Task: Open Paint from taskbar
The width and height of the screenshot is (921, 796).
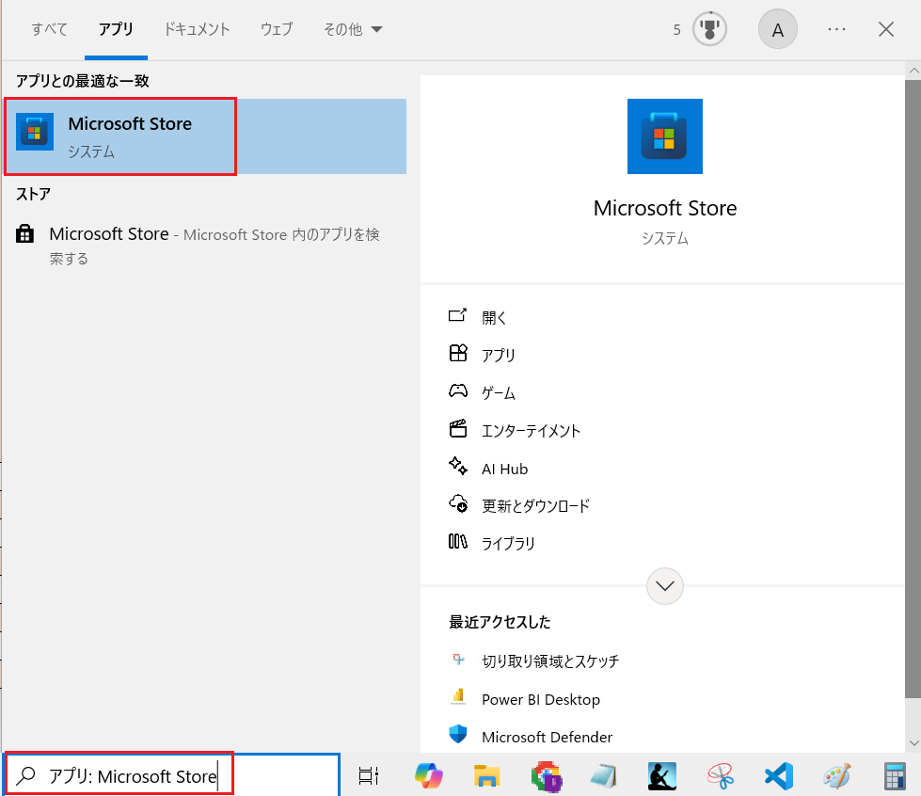Action: pyautogui.click(x=836, y=776)
